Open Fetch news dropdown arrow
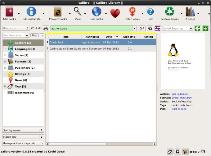This screenshot has height=156, width=211. (142, 13)
